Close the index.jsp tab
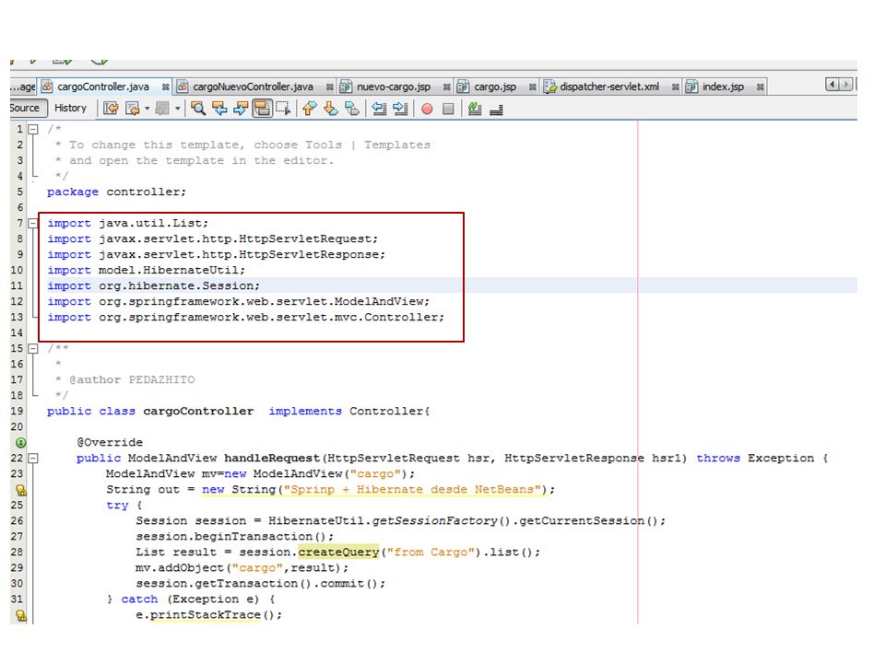The width and height of the screenshot is (885, 663). (761, 87)
